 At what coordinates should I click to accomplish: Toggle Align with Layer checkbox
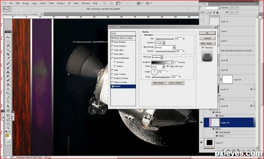[x=168, y=66]
